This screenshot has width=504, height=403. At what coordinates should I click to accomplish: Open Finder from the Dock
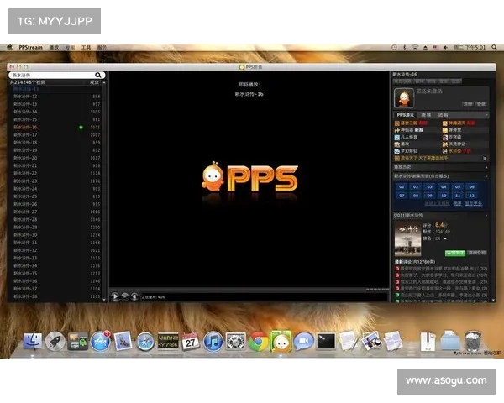point(32,342)
